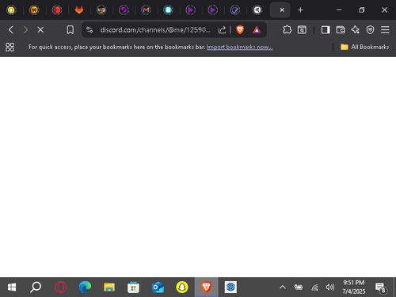Image resolution: width=396 pixels, height=297 pixels.
Task: Close the active Discord tab
Action: tap(282, 10)
